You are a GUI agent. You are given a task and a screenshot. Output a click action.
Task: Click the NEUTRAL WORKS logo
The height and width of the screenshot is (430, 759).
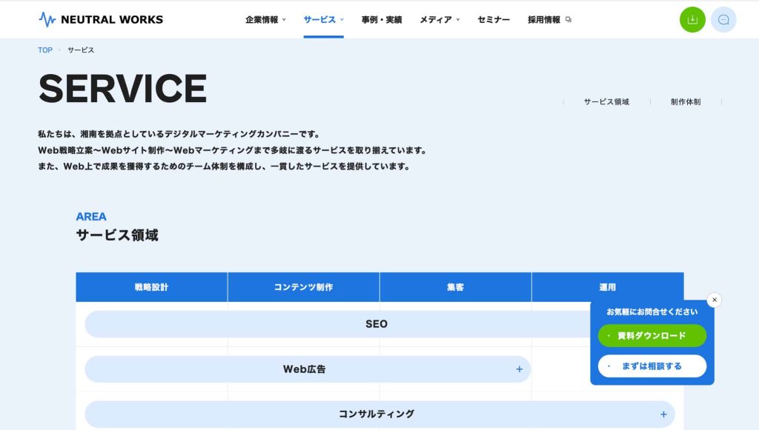tap(101, 20)
